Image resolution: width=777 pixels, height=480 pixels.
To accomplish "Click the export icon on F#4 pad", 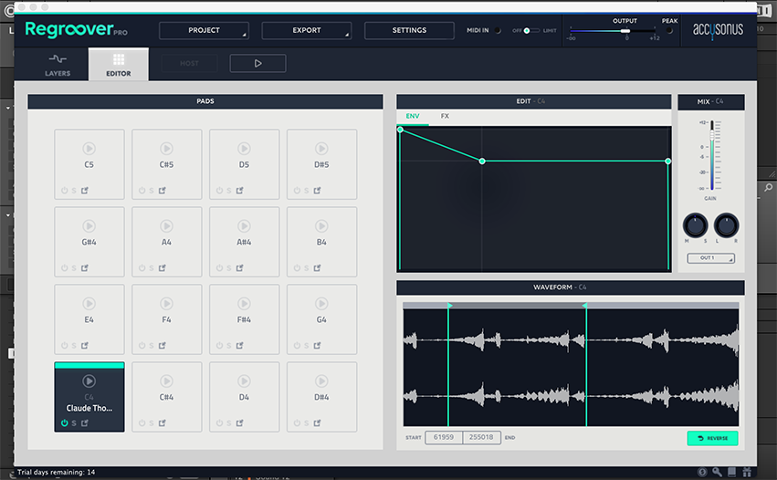I will point(240,345).
